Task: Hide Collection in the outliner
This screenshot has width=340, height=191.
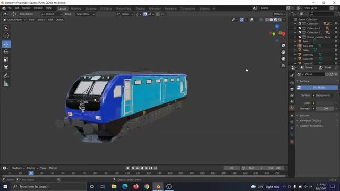Action: point(336,23)
